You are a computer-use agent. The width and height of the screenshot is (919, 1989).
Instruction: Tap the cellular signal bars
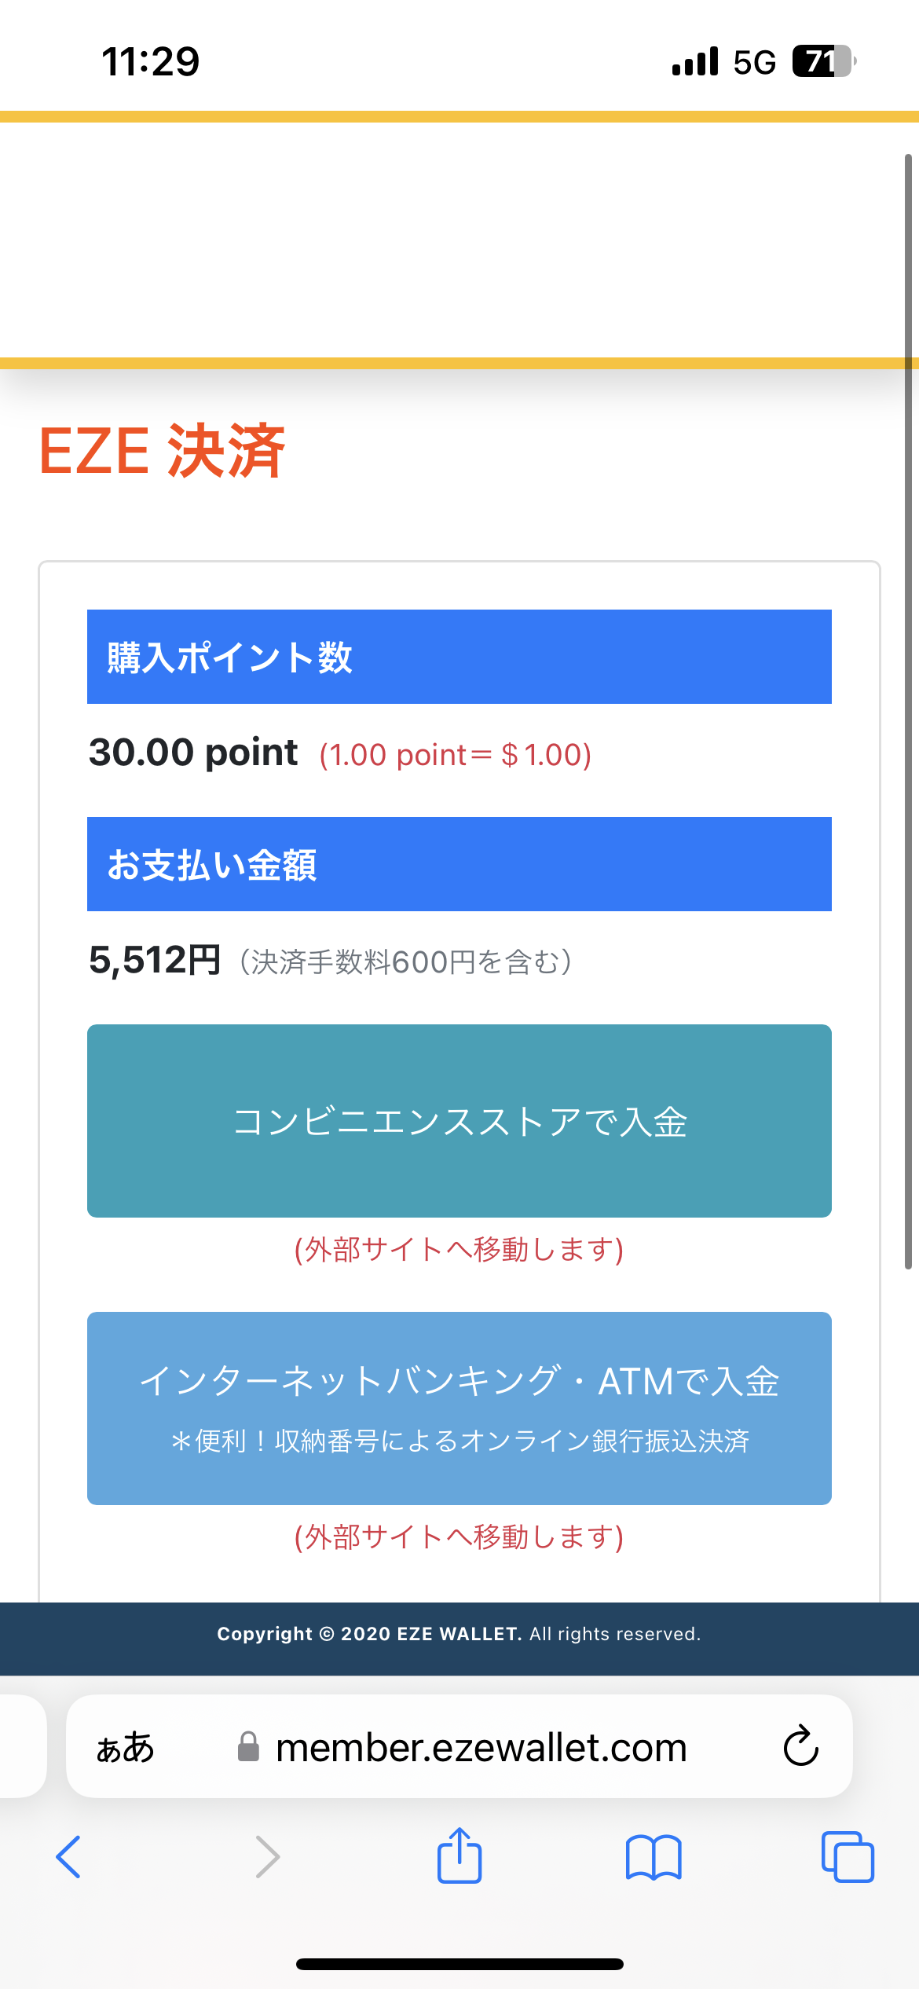695,61
